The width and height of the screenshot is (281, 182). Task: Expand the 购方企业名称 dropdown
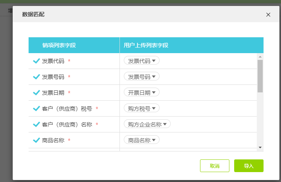(147, 124)
